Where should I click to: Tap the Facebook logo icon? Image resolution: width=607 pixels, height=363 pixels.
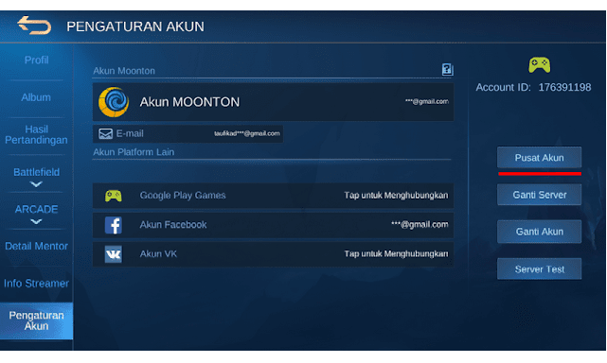(114, 225)
